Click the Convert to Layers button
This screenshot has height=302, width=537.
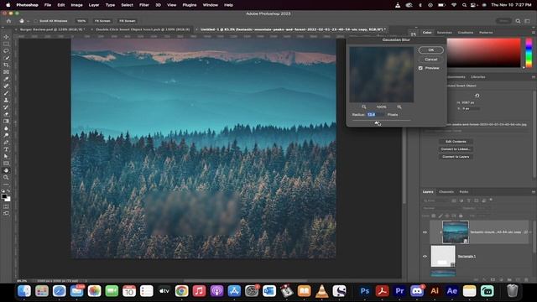[x=456, y=157]
